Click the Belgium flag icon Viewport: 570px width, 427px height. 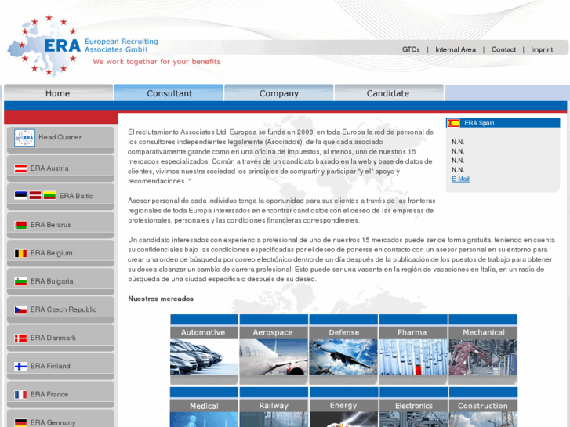click(x=20, y=253)
